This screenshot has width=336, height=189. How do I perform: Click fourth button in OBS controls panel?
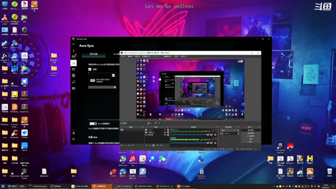click(x=251, y=139)
